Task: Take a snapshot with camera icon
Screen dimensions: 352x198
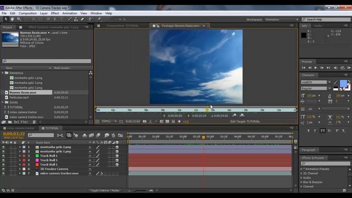Action: coord(145,122)
